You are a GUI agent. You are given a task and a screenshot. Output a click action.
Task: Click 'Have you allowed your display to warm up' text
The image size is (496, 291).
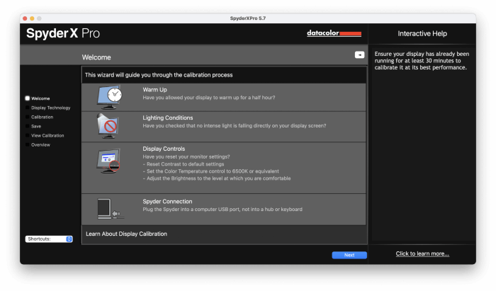click(x=209, y=97)
